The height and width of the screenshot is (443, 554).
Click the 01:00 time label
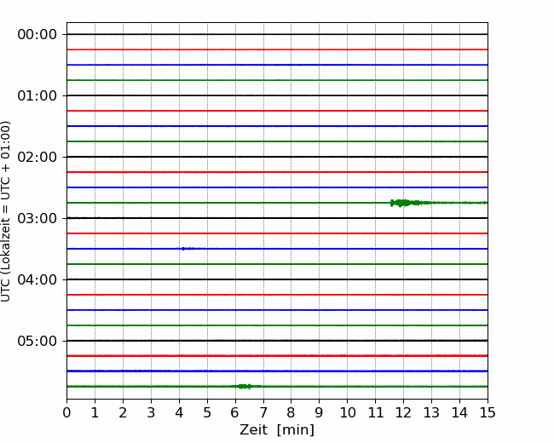(37, 95)
